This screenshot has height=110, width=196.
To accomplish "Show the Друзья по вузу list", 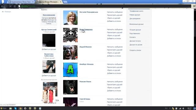I will click(x=135, y=41).
